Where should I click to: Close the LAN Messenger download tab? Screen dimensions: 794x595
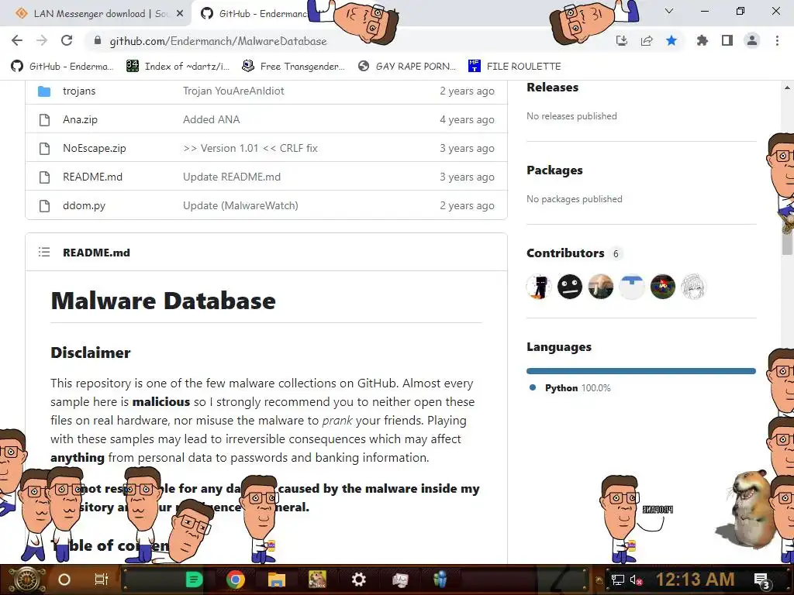180,14
